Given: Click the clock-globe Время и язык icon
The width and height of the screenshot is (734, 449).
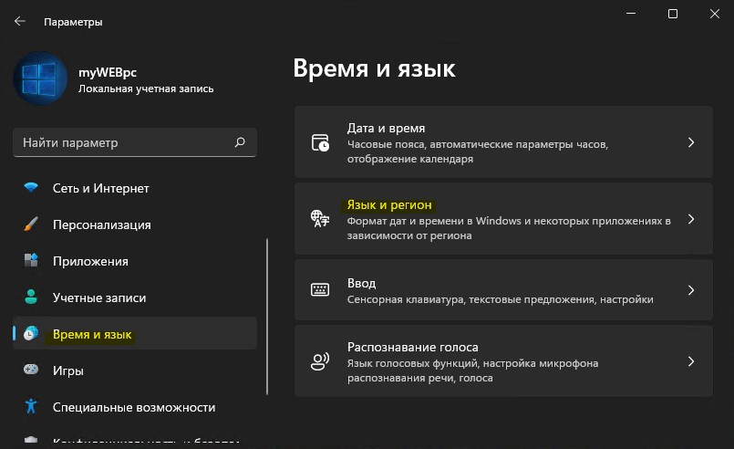Looking at the screenshot, I should 31,333.
